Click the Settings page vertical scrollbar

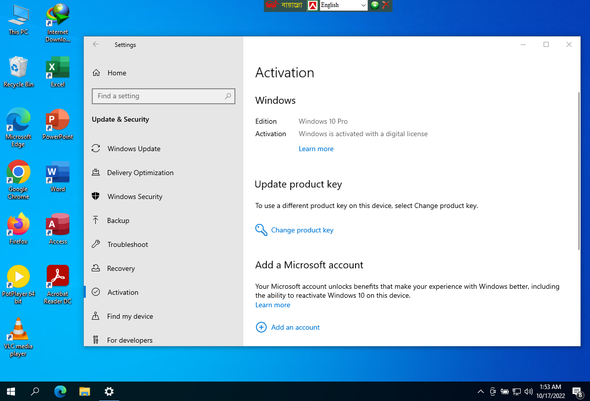pos(579,170)
